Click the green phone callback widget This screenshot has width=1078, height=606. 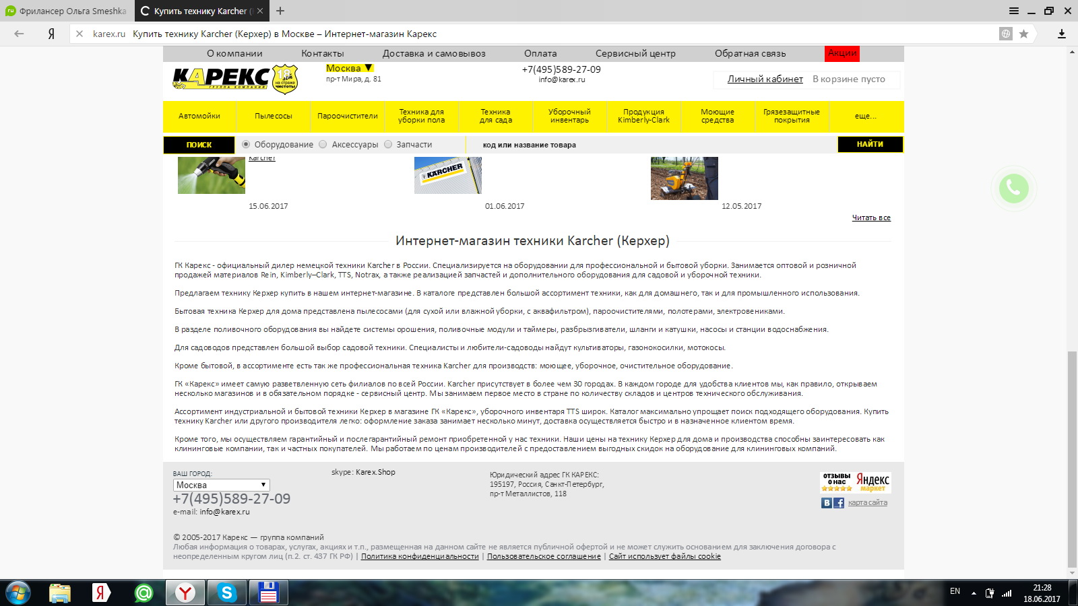(1013, 189)
